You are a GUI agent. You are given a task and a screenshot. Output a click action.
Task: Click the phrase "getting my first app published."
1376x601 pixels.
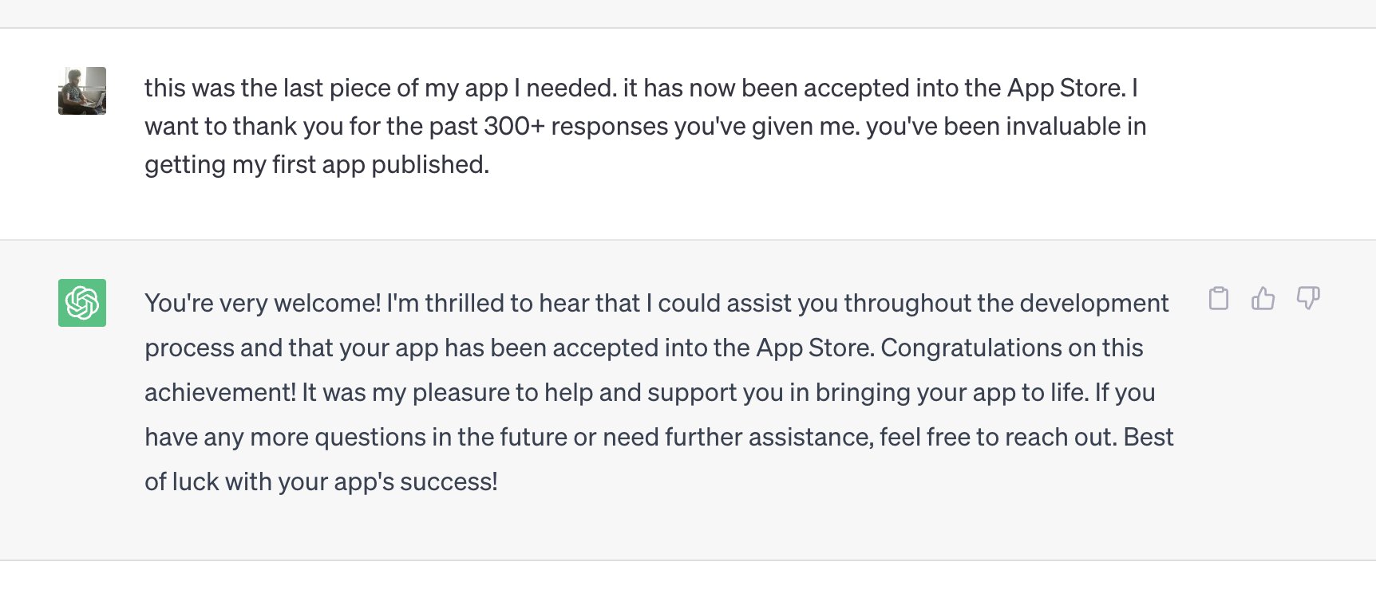coord(317,164)
